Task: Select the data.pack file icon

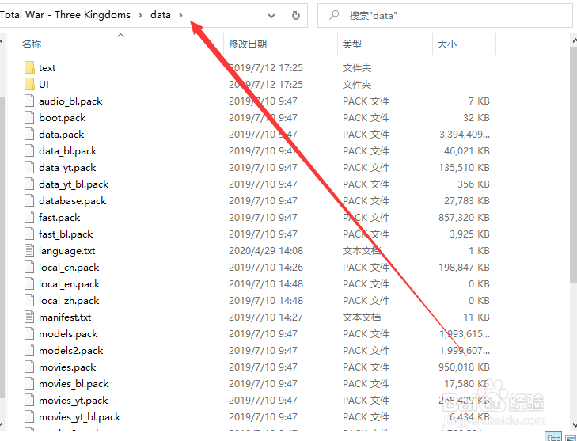Action: (x=29, y=134)
